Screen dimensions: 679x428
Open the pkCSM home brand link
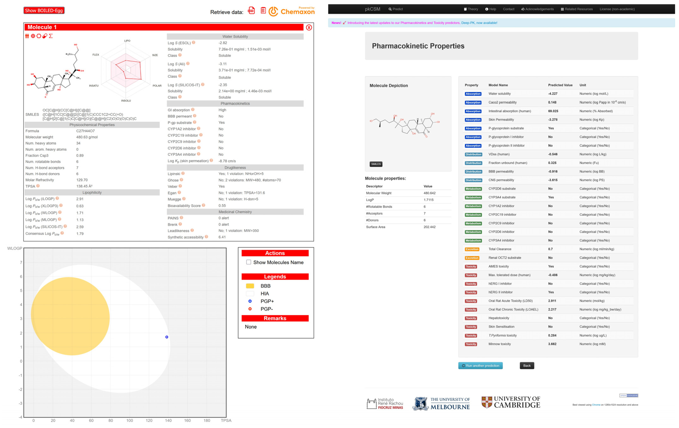point(373,9)
